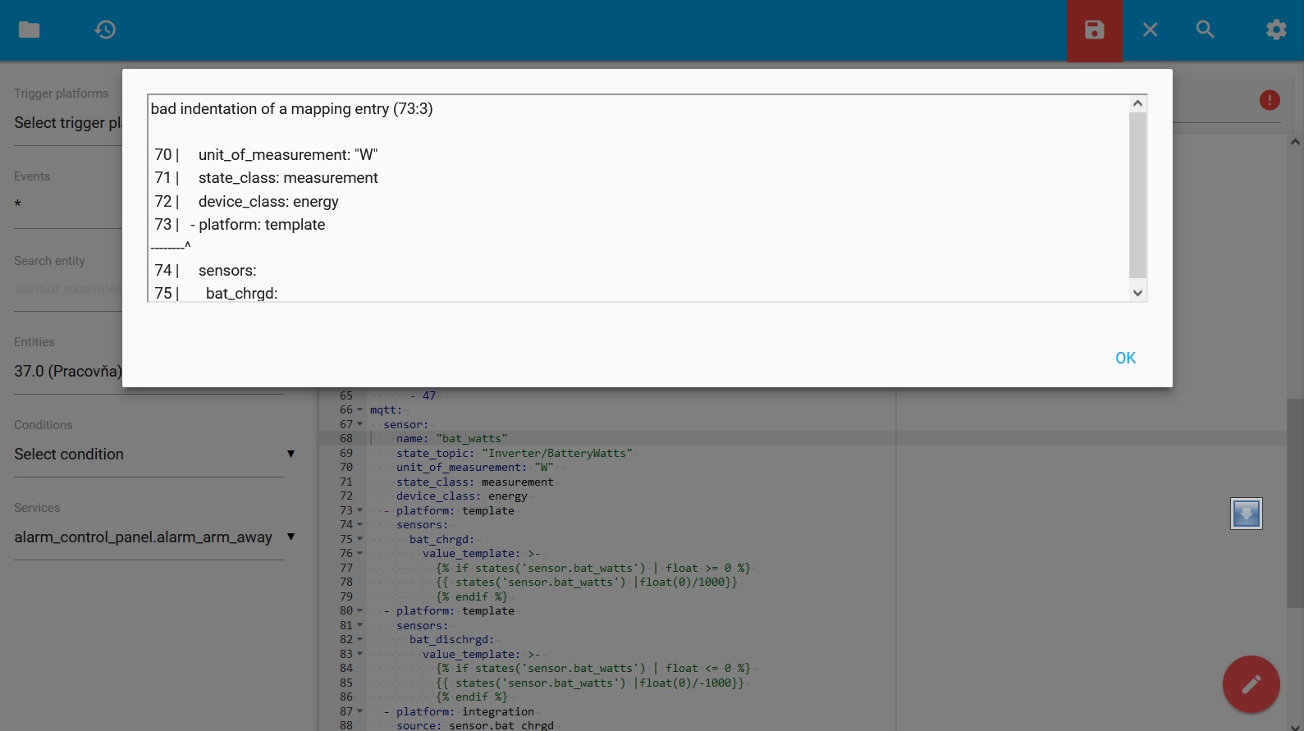
Task: Click the red error indicator icon
Action: [x=1270, y=100]
